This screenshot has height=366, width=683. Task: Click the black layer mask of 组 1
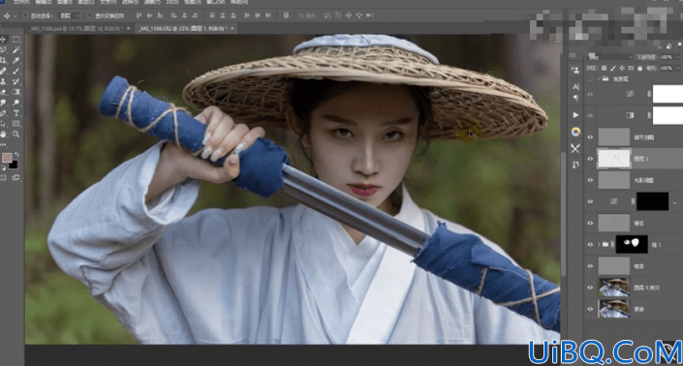tap(632, 245)
